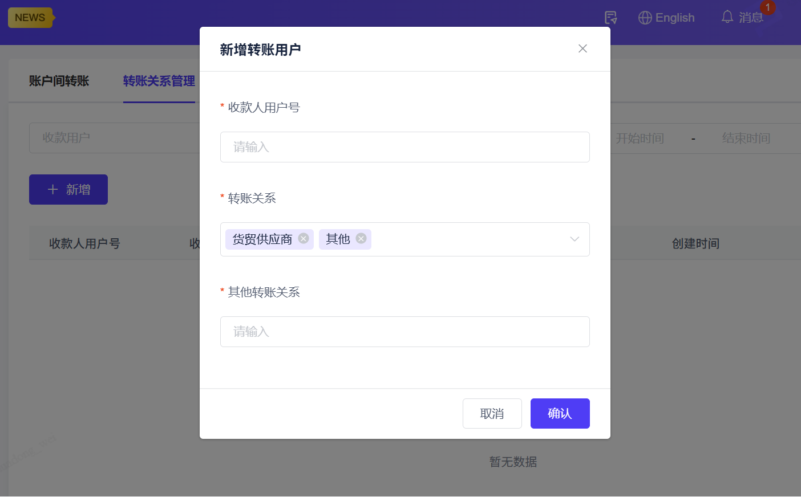Image resolution: width=801 pixels, height=497 pixels.
Task: Remove the 货贸供应商 tag
Action: pyautogui.click(x=304, y=239)
